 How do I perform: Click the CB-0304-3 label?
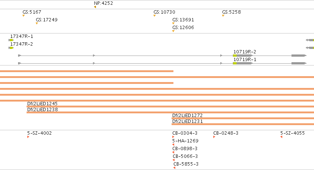(x=185, y=133)
